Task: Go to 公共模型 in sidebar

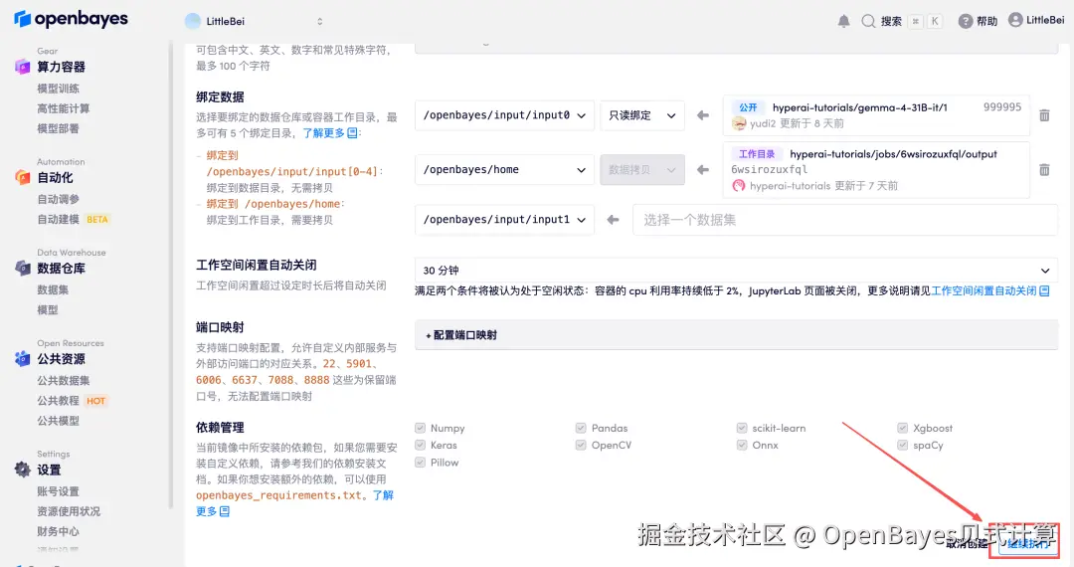Action: [x=59, y=421]
